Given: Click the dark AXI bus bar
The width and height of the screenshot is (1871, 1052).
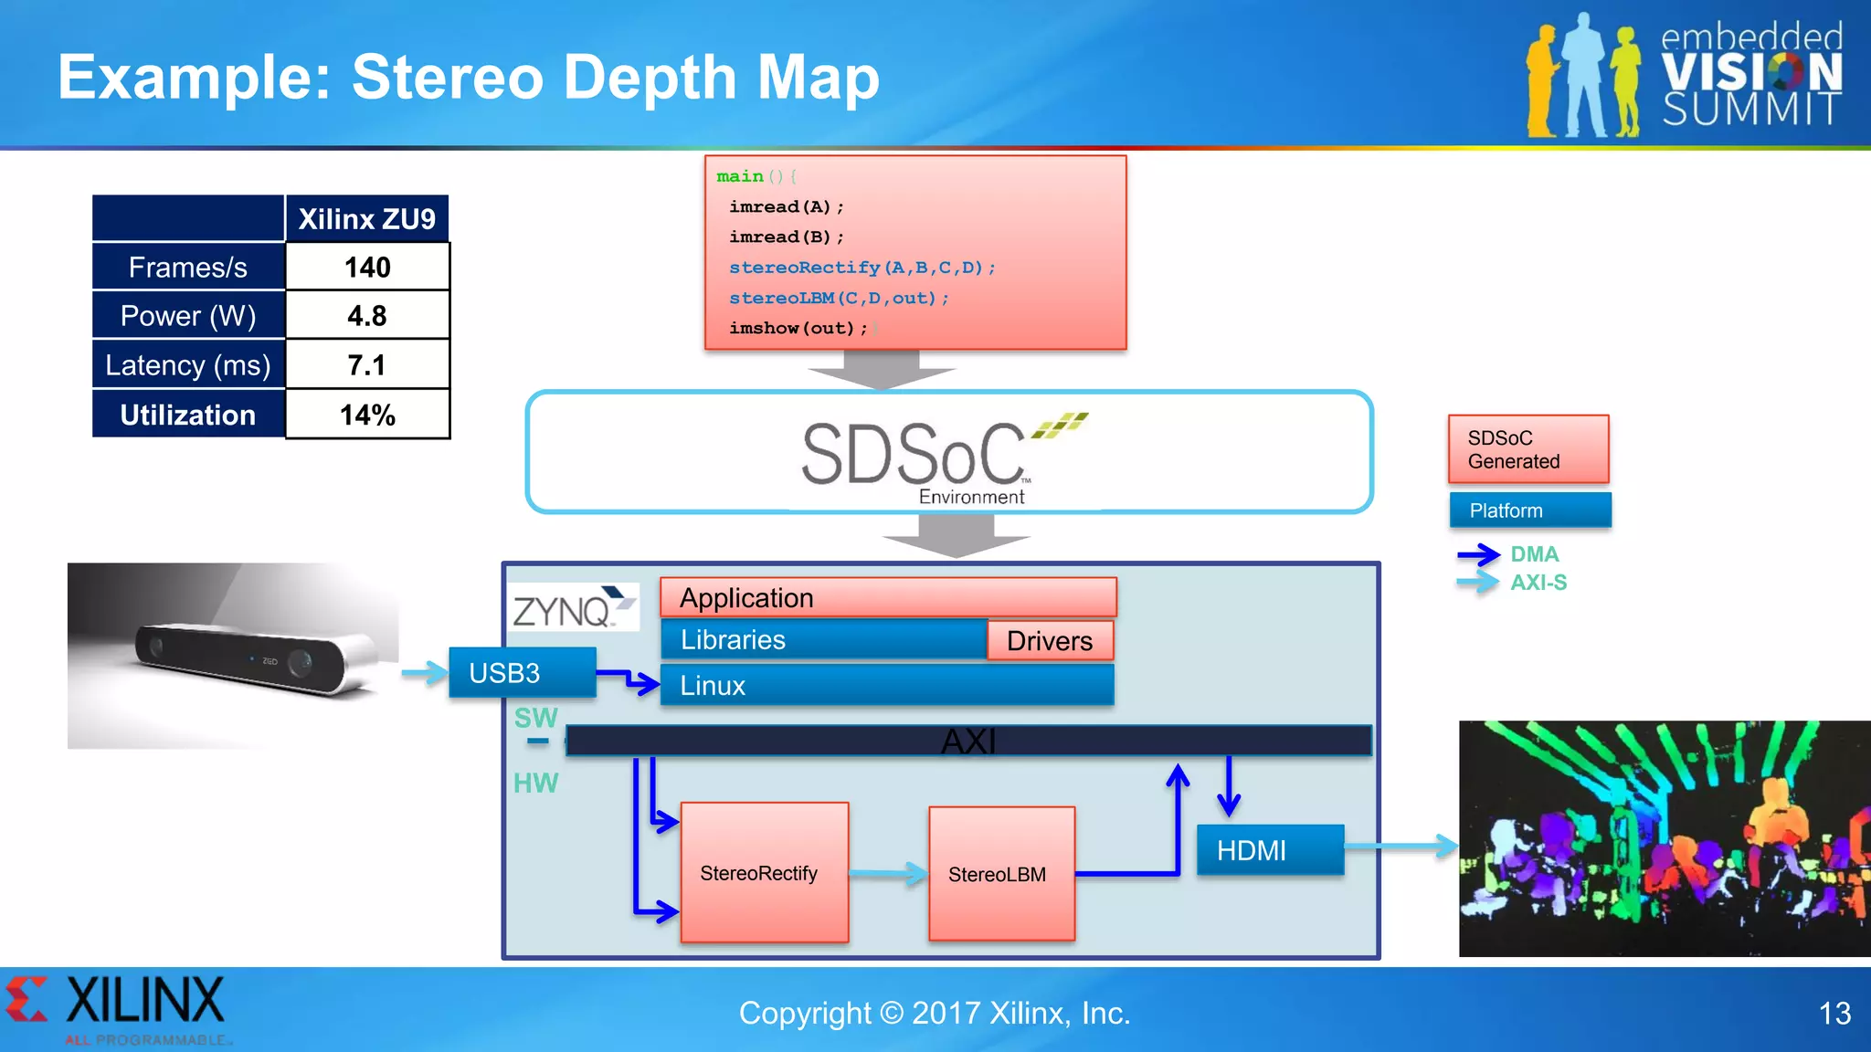Looking at the screenshot, I should point(968,741).
